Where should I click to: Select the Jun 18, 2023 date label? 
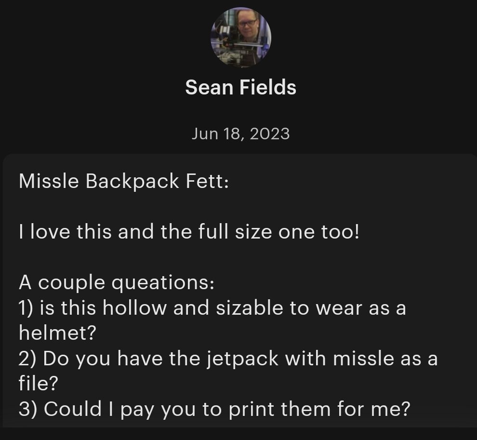pos(240,133)
